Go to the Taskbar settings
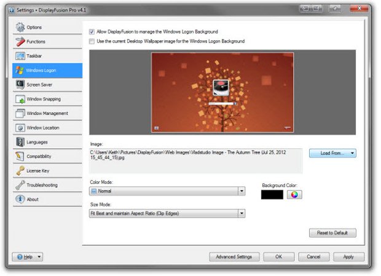 point(47,56)
